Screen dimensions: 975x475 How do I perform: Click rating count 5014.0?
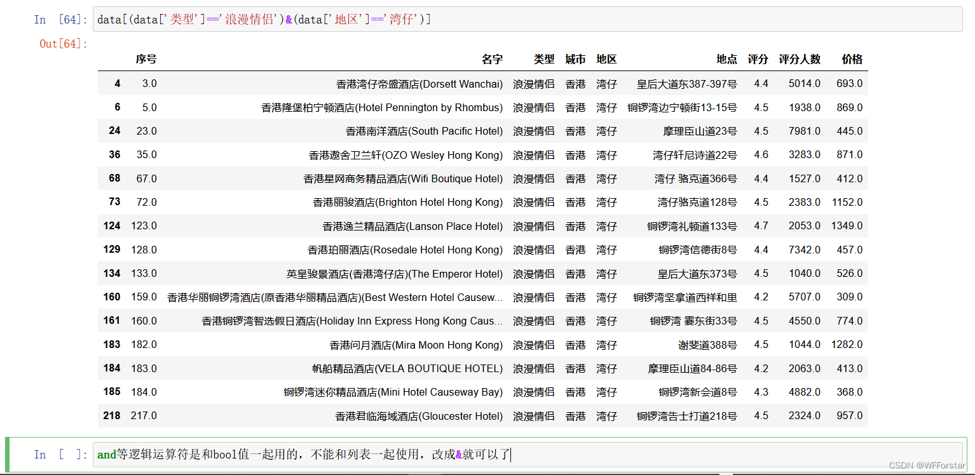pos(805,84)
